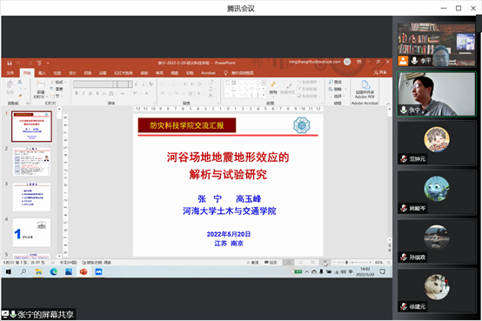This screenshot has height=321, width=482.
Task: Toggle Notes pane in status bar
Action: 252,263
